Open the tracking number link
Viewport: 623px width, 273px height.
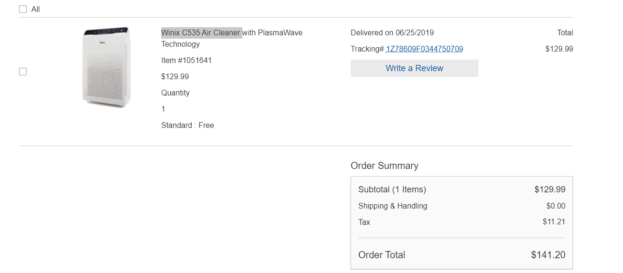424,49
